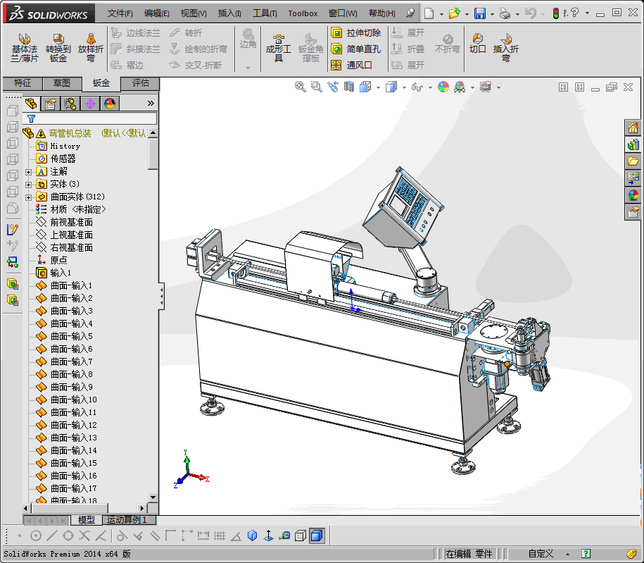Open the view orientation dropdown arrow

[x=378, y=87]
